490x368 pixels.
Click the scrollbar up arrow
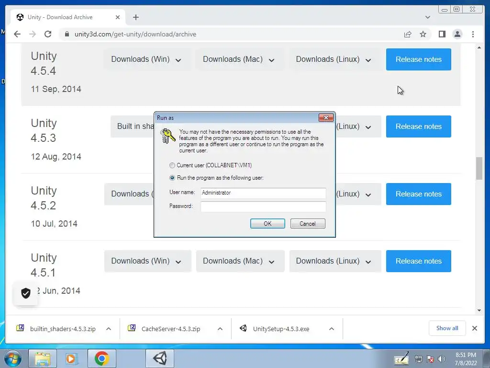[479, 47]
